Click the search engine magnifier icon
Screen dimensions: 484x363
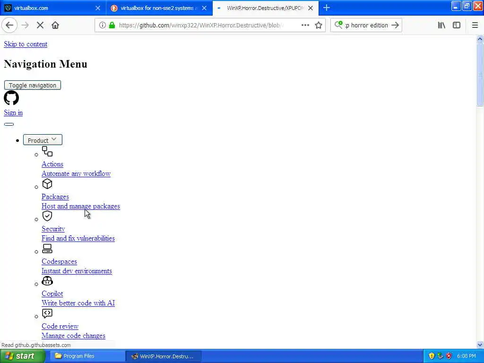(x=338, y=25)
